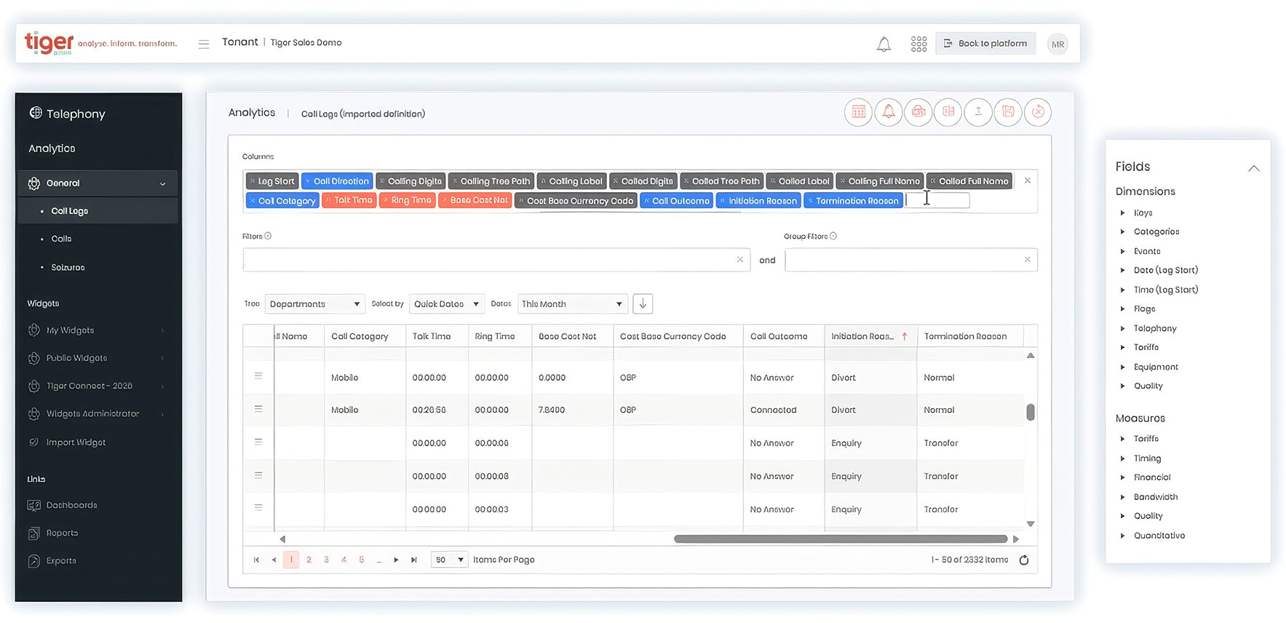Screen dimensions: 1286x623
Task: Click Back to platform button
Action: [985, 44]
